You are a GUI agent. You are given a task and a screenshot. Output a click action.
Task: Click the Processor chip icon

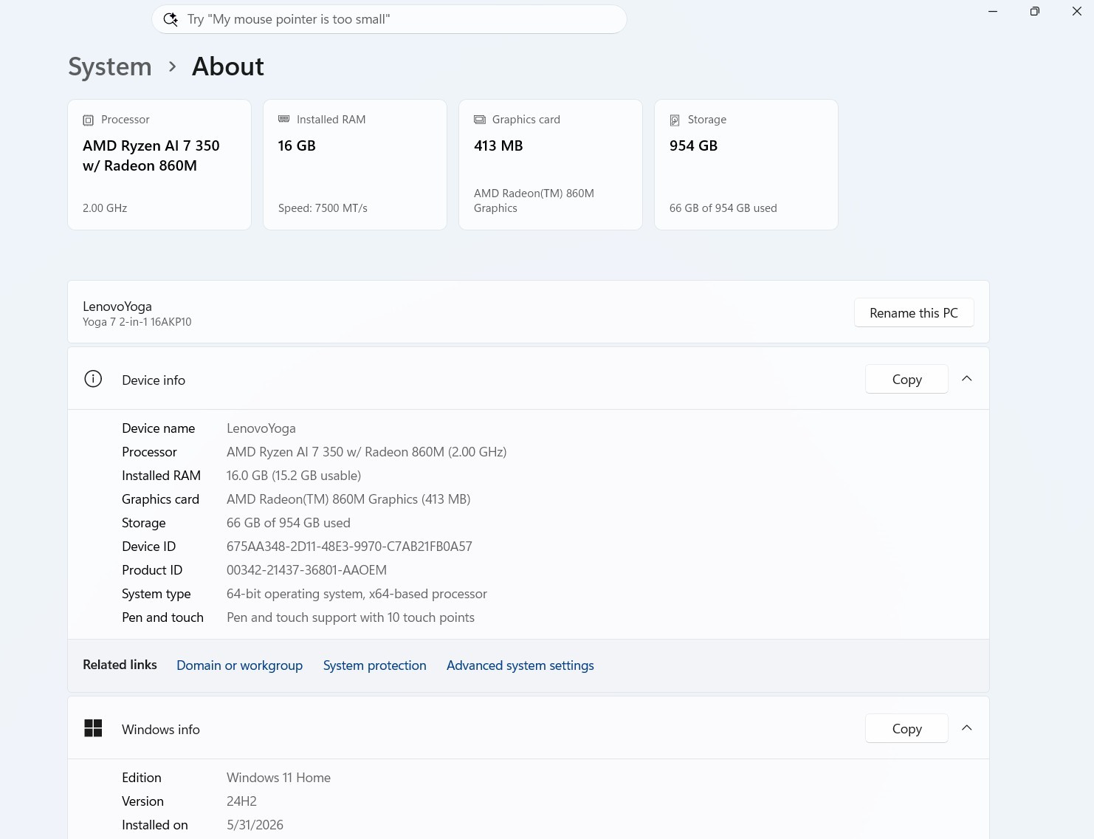89,120
